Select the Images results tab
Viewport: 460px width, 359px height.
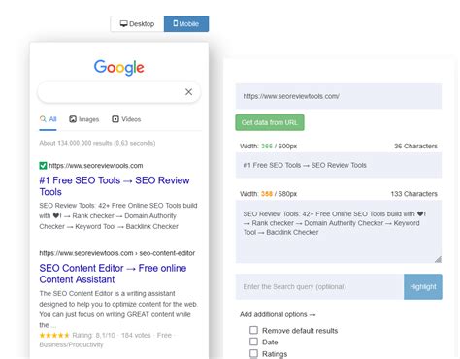[x=83, y=119]
